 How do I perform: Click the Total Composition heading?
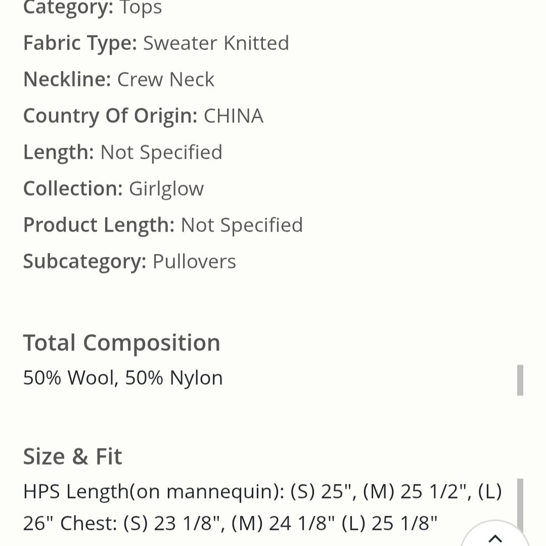(x=121, y=342)
